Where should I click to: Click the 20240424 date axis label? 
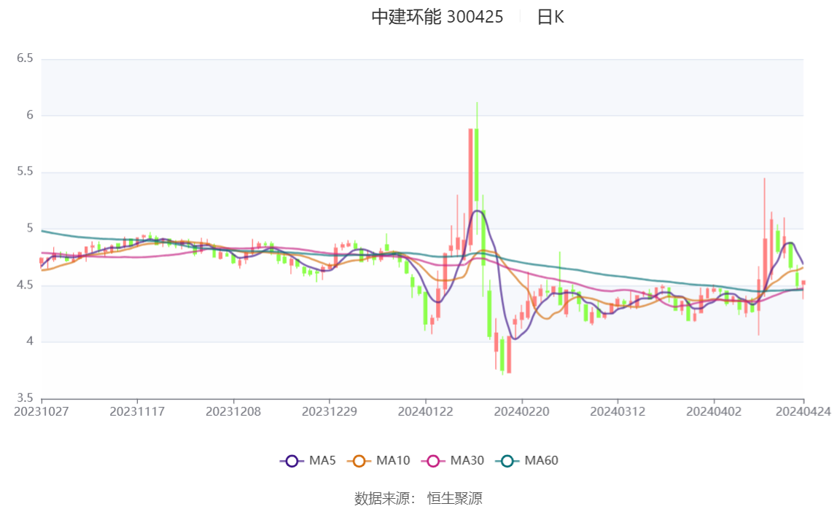click(803, 412)
